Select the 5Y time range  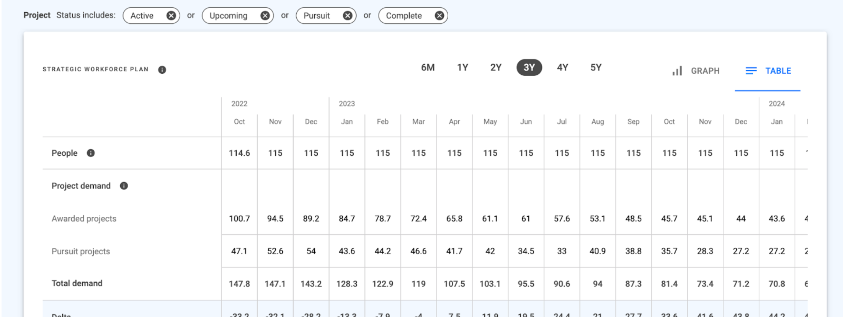coord(596,68)
